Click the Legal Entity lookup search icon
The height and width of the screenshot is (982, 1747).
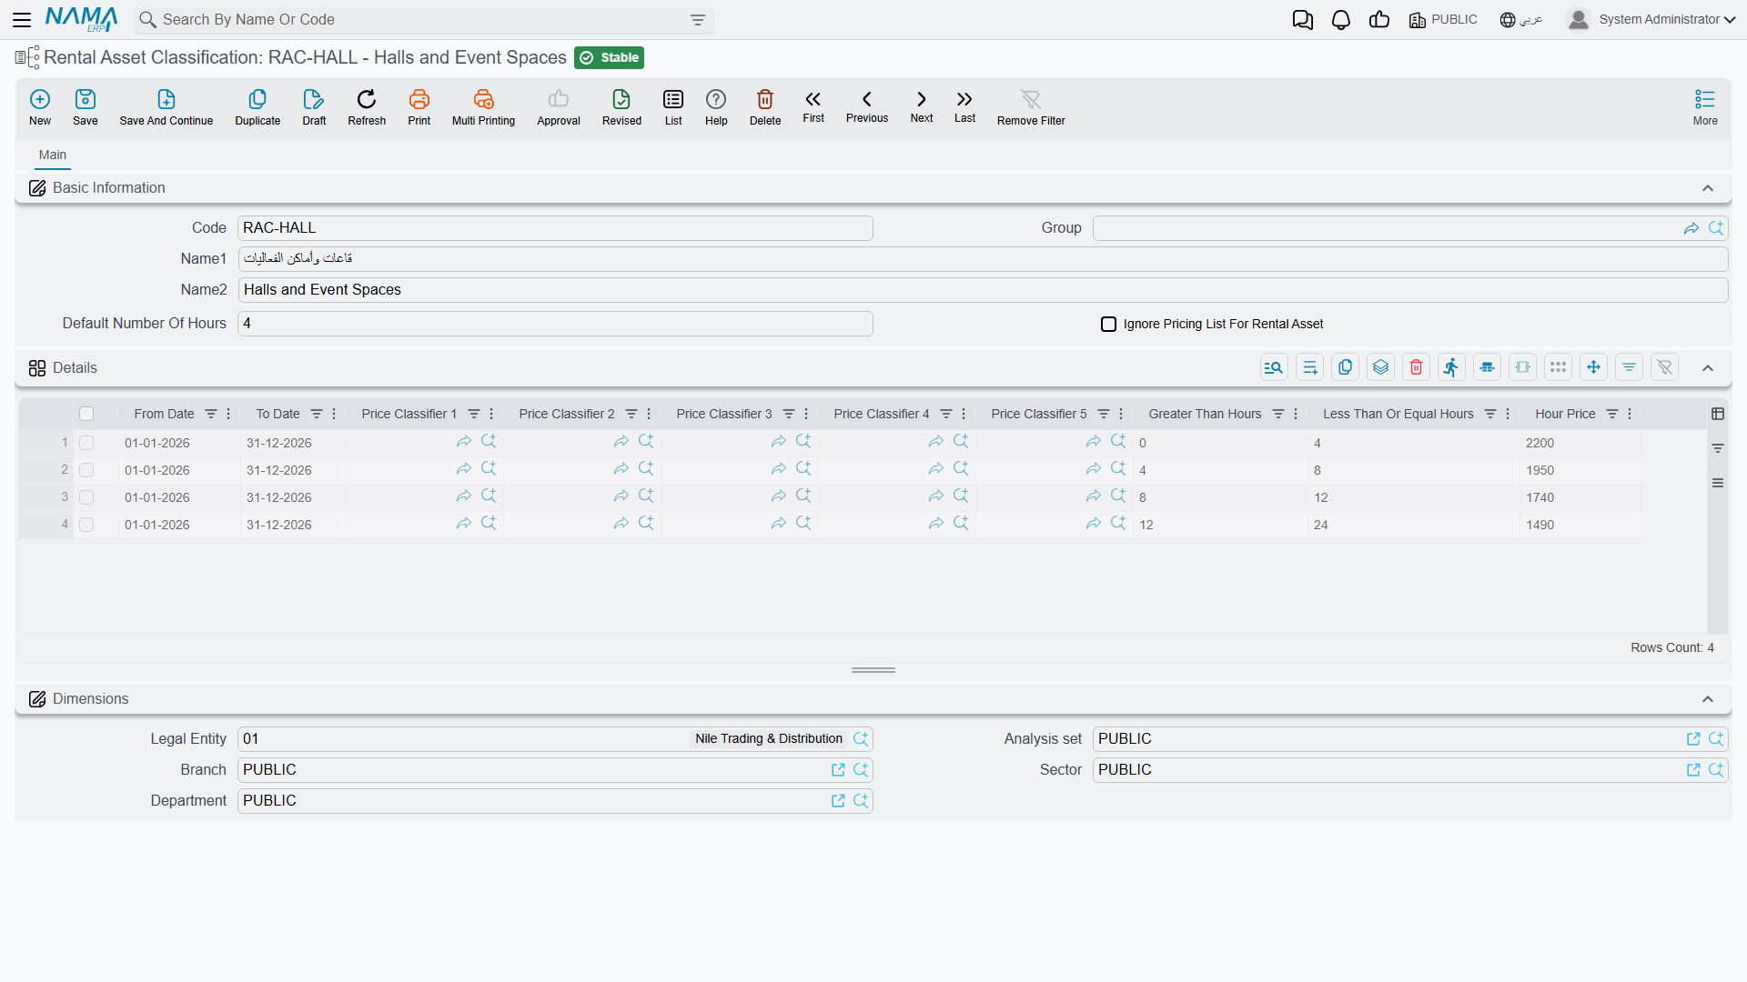tap(861, 739)
